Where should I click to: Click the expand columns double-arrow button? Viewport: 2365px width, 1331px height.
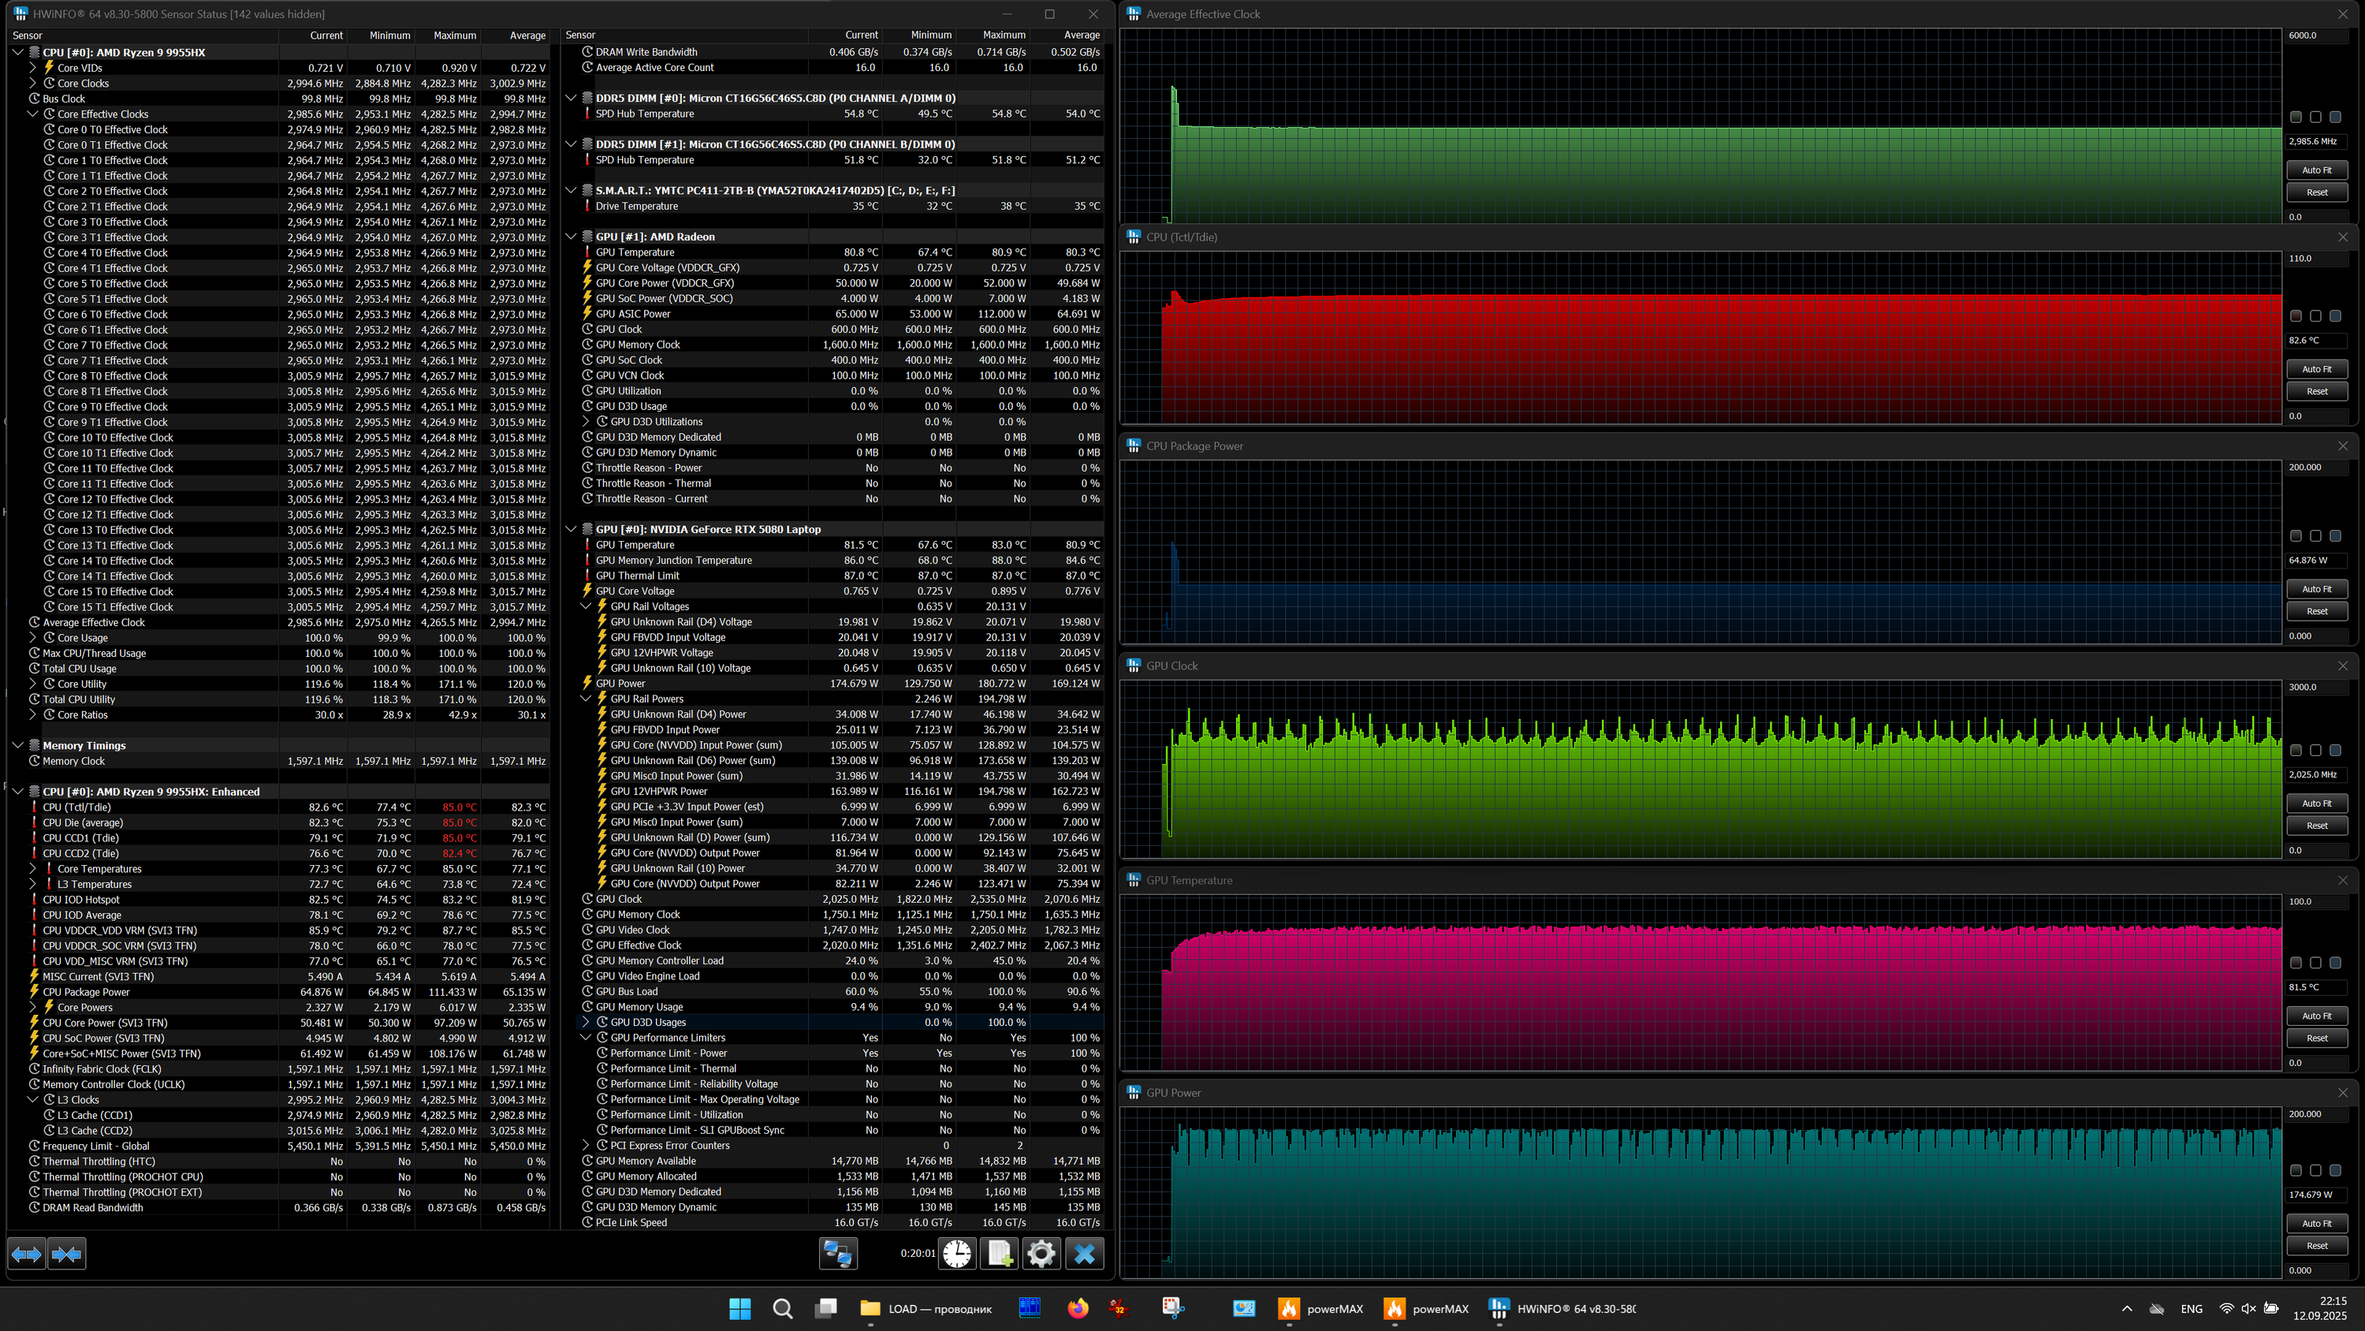pos(26,1254)
